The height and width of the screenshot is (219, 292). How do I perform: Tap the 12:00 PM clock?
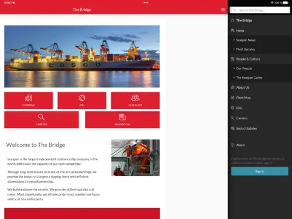9,3
